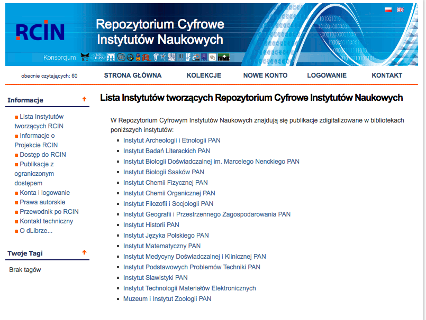The image size is (426, 320).
Task: Open Informacje o Projekcie RCIN link
Action: 36,140
